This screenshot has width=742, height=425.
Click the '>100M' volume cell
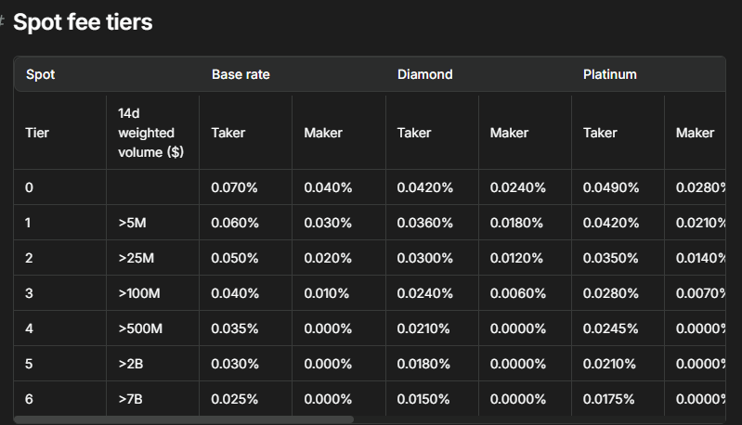point(139,293)
